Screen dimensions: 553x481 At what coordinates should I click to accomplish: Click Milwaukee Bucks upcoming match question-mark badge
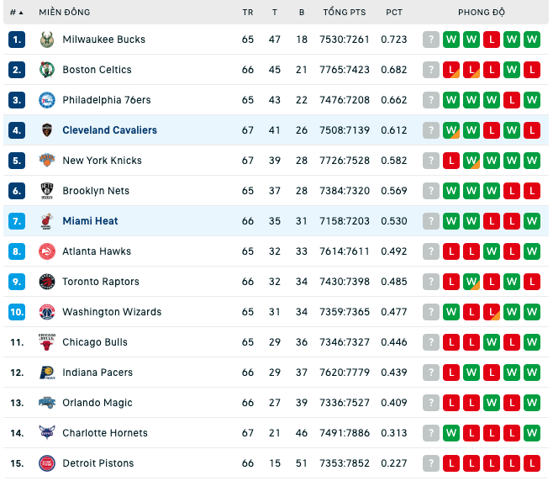click(431, 40)
